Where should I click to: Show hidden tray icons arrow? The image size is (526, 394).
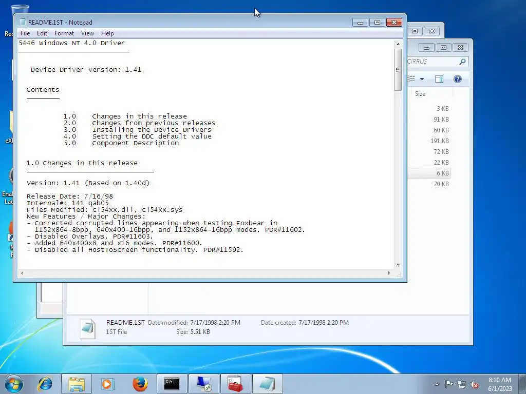pyautogui.click(x=437, y=384)
